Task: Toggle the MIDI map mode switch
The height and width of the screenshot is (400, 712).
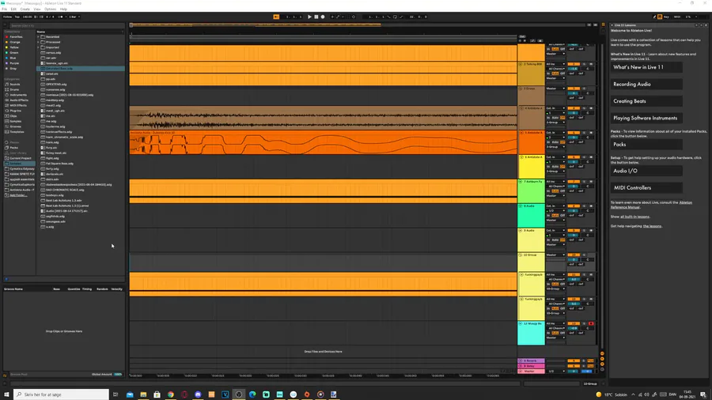Action: (677, 17)
